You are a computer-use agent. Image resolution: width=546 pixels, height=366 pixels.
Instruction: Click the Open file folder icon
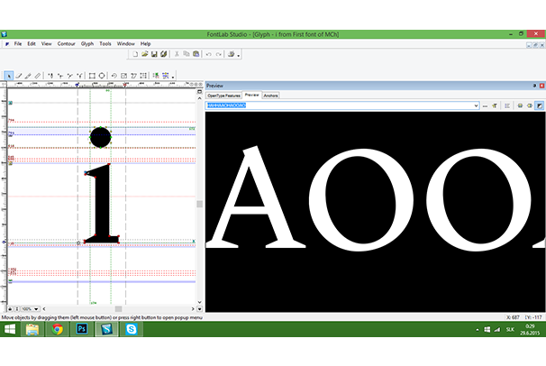[144, 54]
